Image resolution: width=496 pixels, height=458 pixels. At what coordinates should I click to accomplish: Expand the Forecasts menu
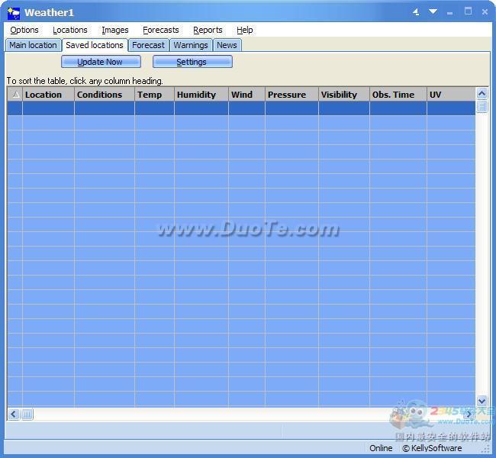(161, 30)
